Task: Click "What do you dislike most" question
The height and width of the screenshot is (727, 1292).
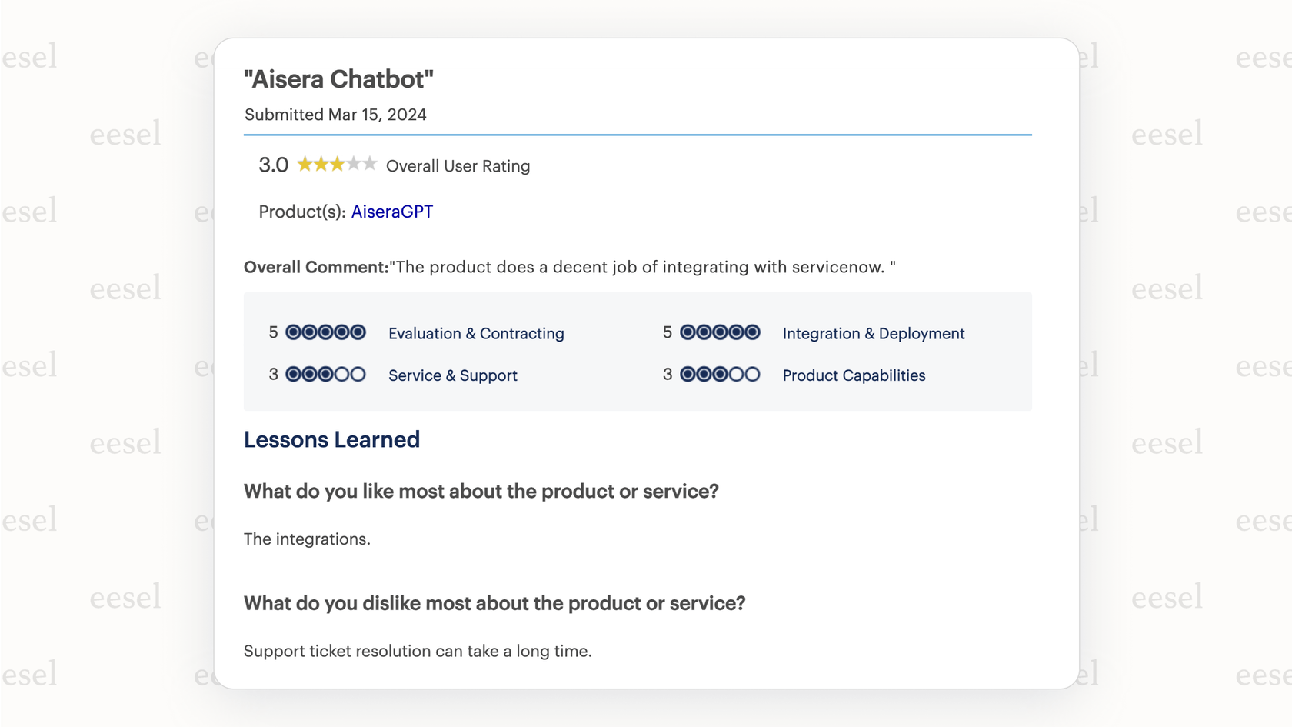Action: [494, 603]
